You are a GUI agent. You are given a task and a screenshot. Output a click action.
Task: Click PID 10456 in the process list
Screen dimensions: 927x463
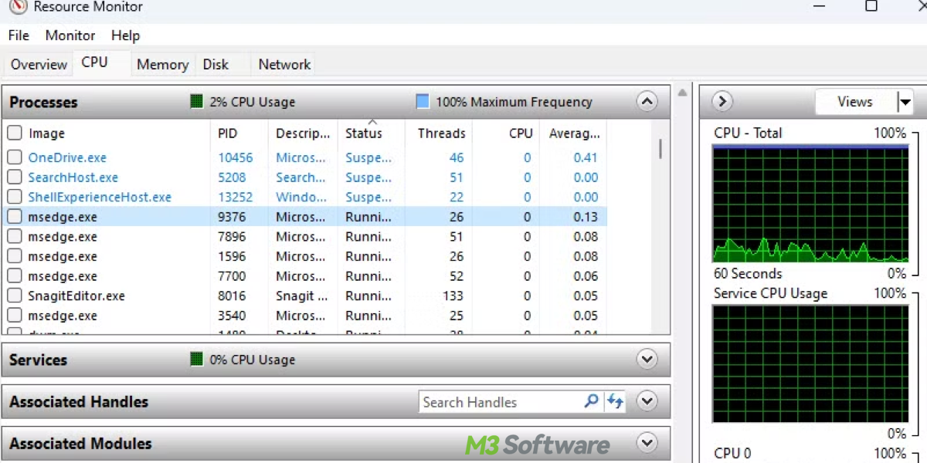pos(235,157)
